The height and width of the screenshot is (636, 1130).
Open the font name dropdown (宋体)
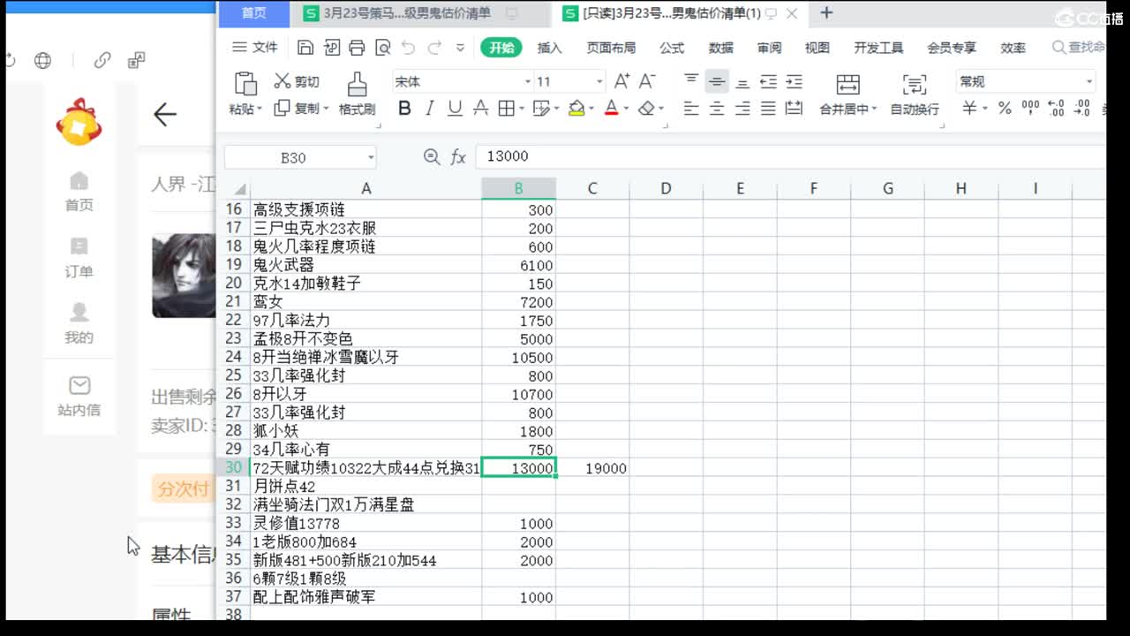[528, 82]
